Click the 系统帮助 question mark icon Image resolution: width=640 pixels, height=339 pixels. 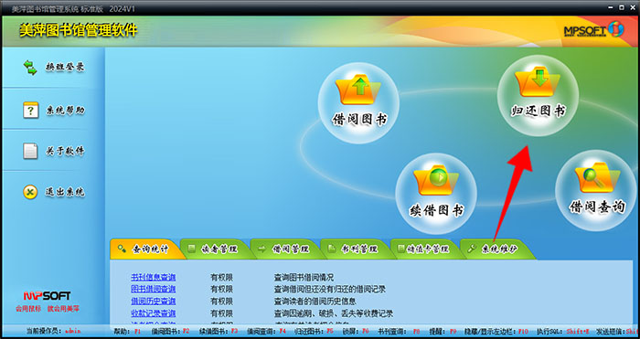tap(30, 111)
